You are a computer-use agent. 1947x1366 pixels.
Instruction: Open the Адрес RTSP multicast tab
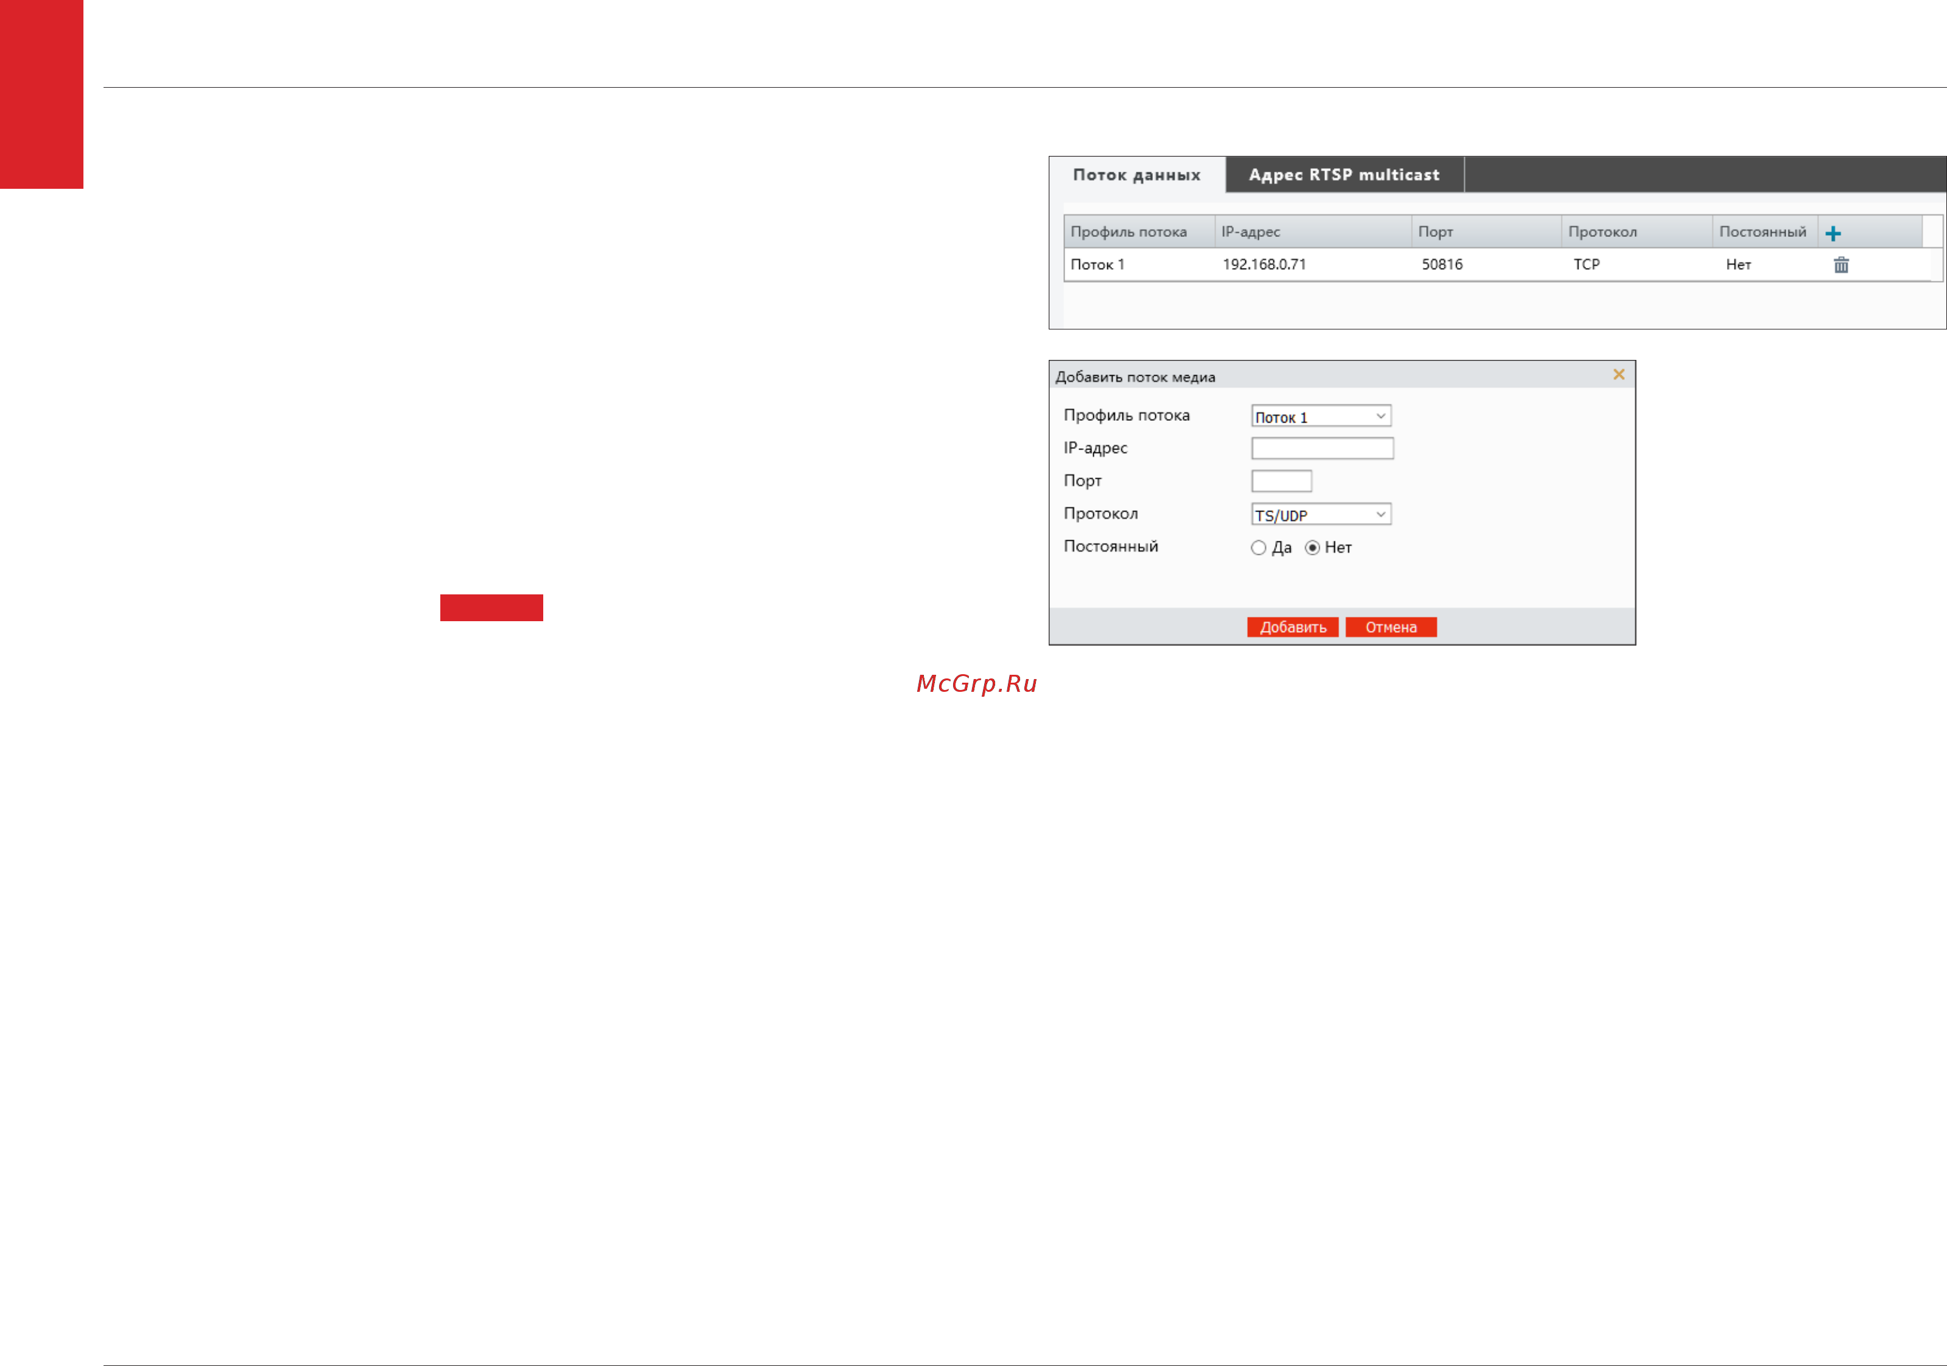[x=1344, y=175]
